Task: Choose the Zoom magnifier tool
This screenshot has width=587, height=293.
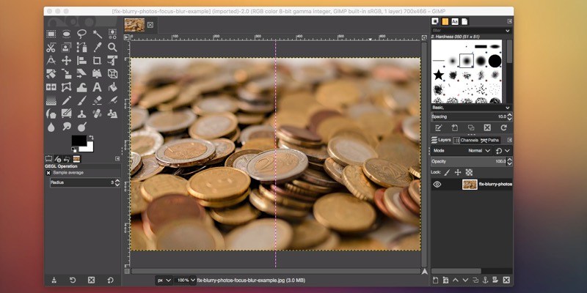Action: [x=112, y=47]
